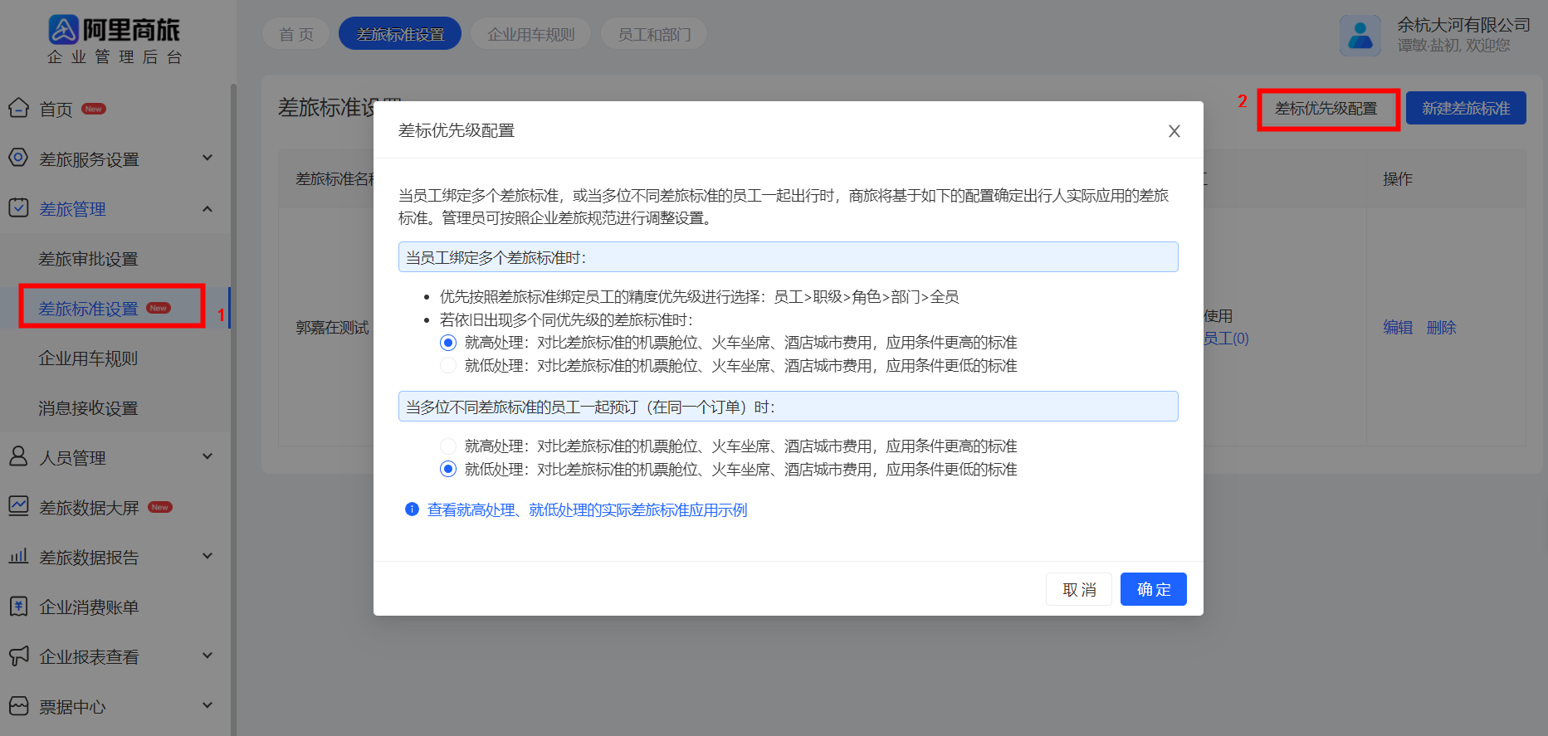Open 企业用车规则 in the sidebar
This screenshot has height=736, width=1548.
click(88, 358)
